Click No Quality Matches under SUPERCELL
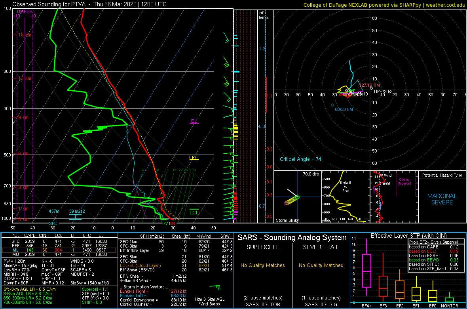Viewport: 467px width, 309px height. pyautogui.click(x=263, y=265)
